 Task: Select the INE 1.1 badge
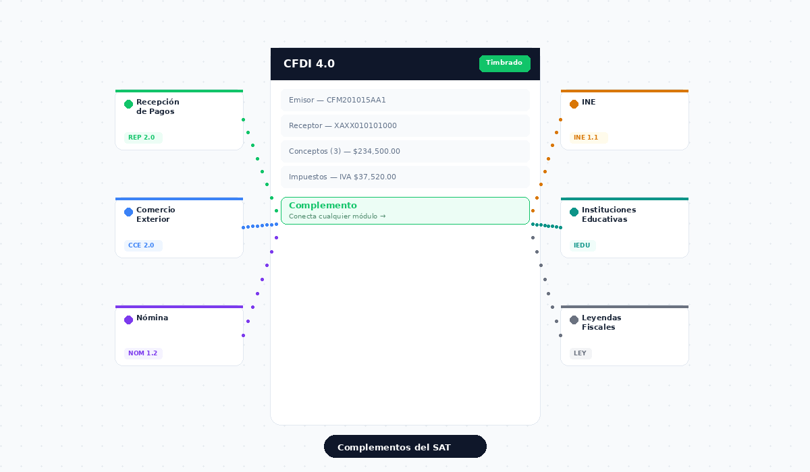coord(587,138)
